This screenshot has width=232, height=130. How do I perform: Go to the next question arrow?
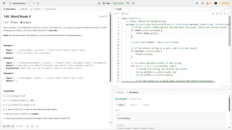coord(33,3)
